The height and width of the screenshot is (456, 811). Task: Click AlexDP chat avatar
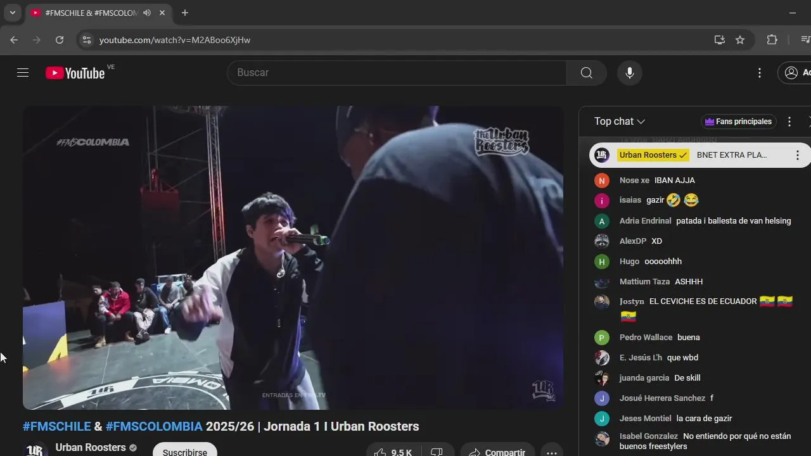[x=602, y=241]
